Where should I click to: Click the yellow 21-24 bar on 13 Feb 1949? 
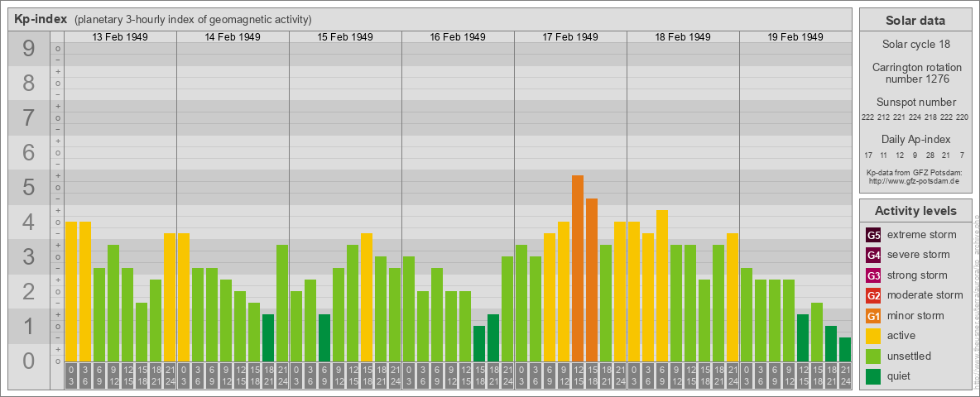[170, 298]
